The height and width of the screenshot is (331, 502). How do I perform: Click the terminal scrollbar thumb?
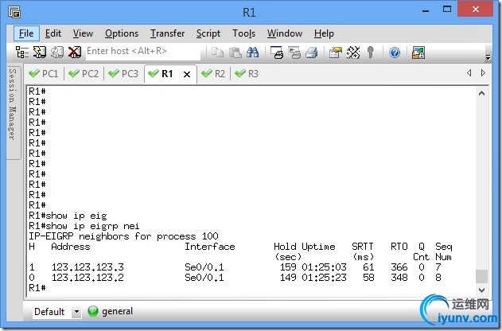(x=481, y=276)
